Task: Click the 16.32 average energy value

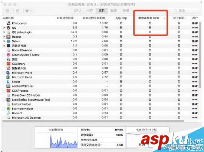Action: click(x=104, y=23)
